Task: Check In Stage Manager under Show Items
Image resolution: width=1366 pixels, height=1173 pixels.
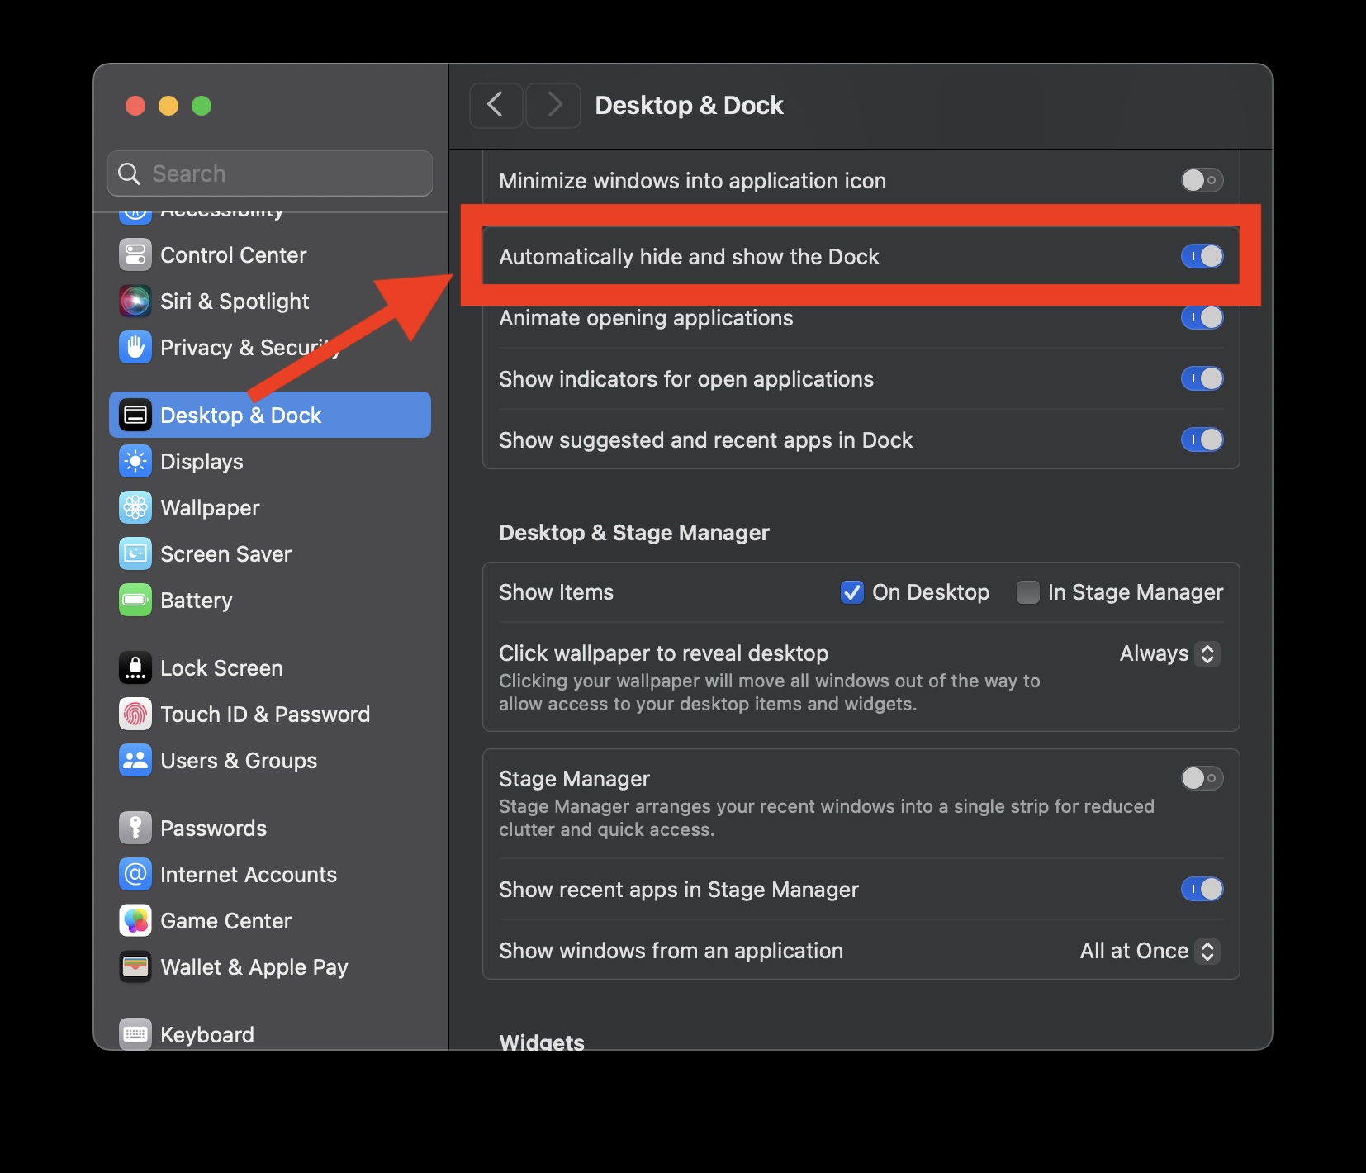Action: 1027,592
